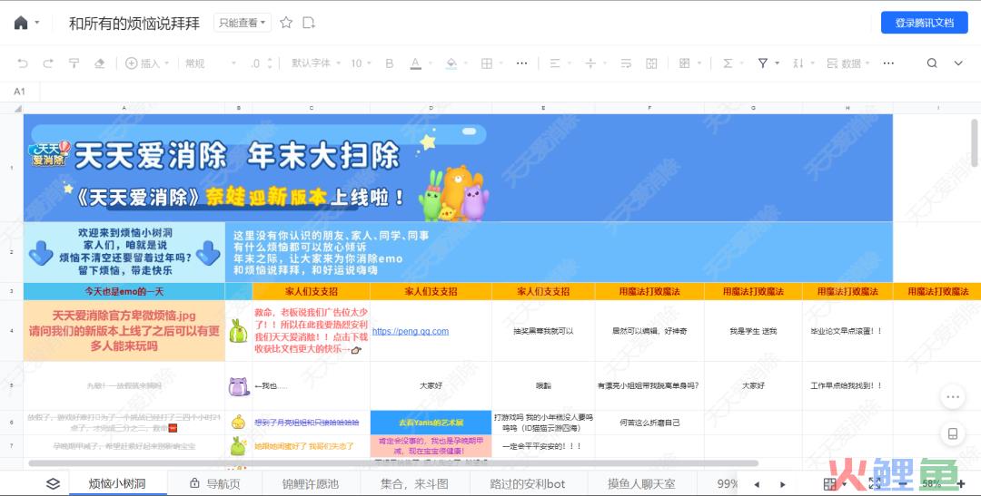Open second more-tools ellipsis in toolbar
This screenshot has height=496, width=981.
(x=888, y=63)
